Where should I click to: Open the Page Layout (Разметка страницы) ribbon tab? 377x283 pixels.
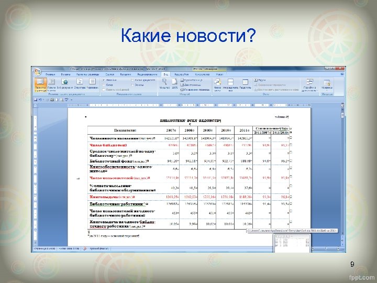point(88,74)
